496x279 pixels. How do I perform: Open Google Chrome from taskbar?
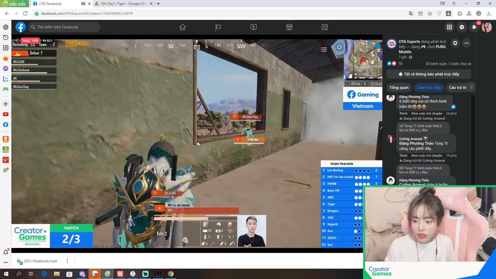pyautogui.click(x=170, y=274)
